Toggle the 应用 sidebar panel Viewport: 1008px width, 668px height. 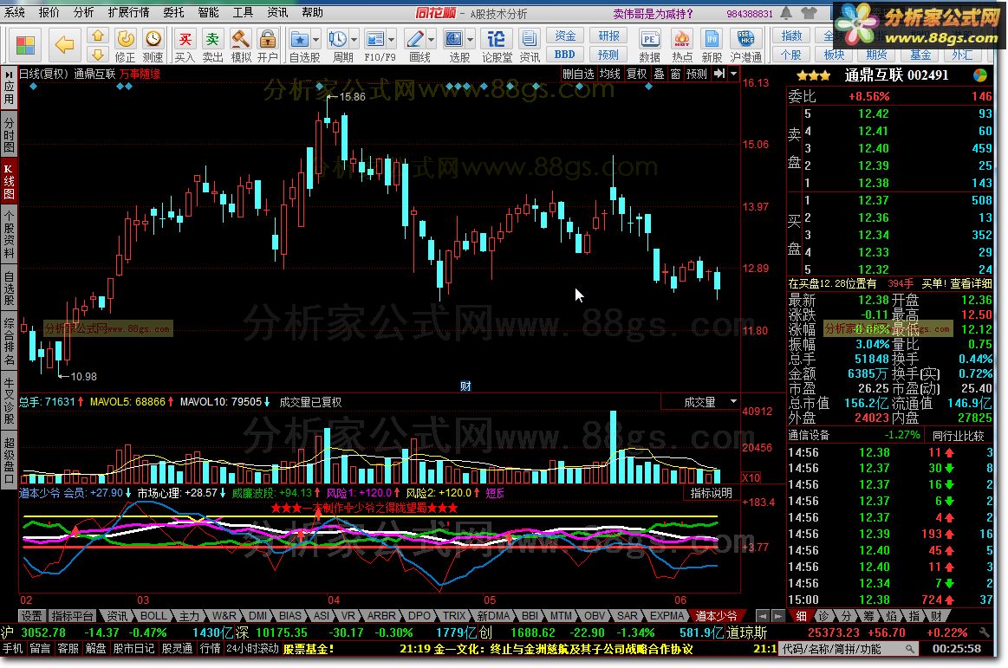9,88
